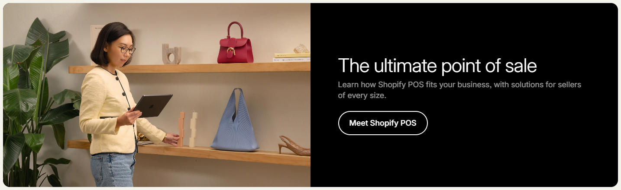Click the framed print behind the woman's head
The width and height of the screenshot is (621, 190).
pyautogui.click(x=96, y=37)
